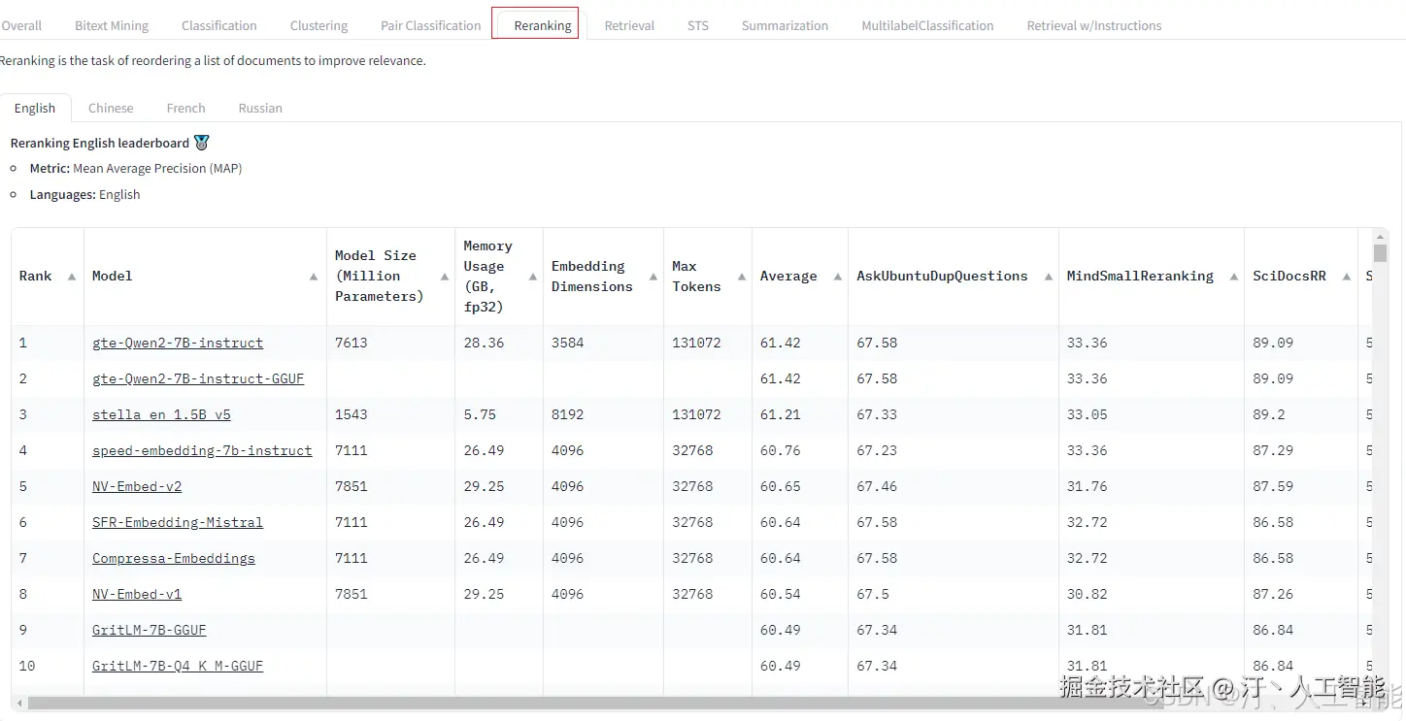Sort by MindSmallReranking column arrow
Screen dimensions: 1406x721
[1233, 277]
